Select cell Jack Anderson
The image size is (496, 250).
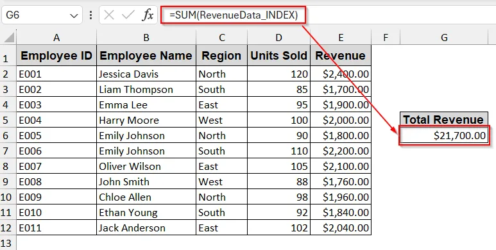(146, 228)
